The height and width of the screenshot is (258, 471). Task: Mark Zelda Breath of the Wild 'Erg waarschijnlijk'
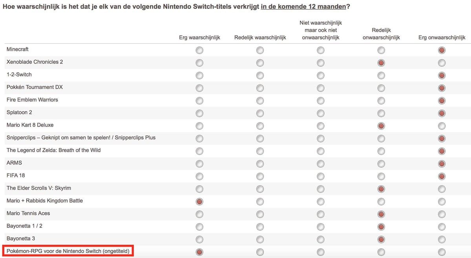click(x=199, y=151)
